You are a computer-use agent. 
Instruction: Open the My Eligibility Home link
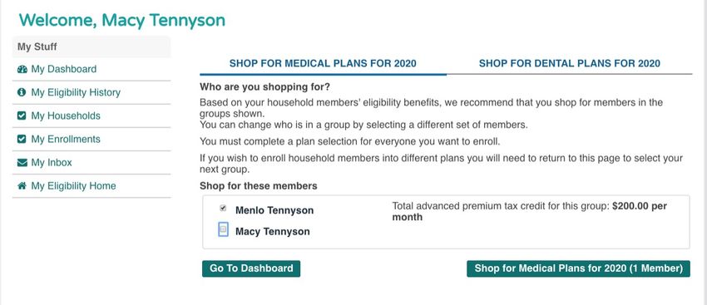click(73, 186)
